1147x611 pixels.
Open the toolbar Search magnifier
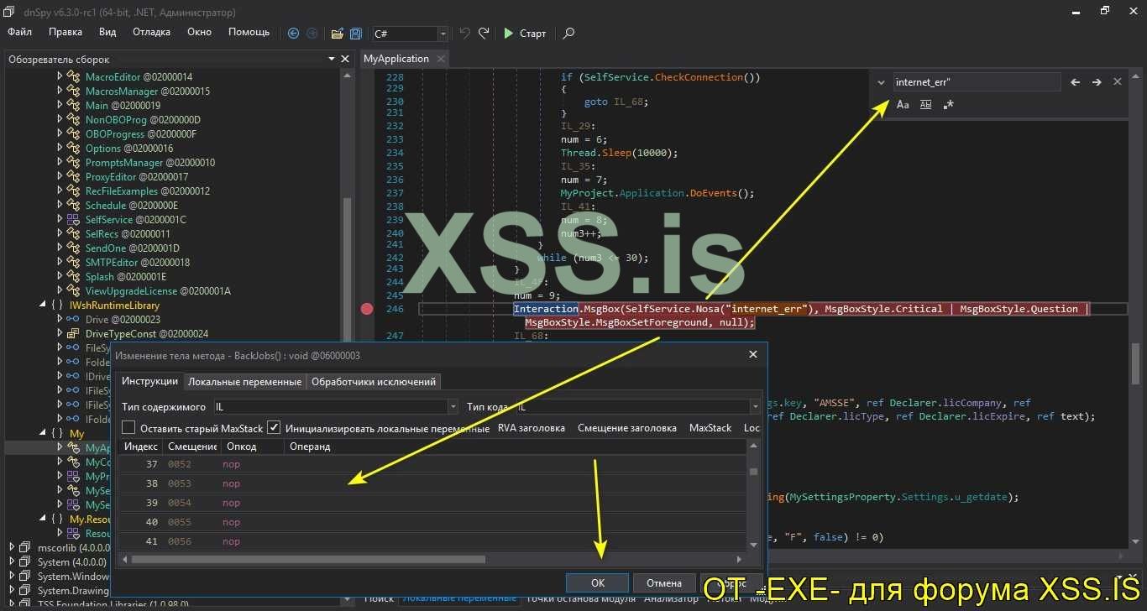tap(568, 34)
